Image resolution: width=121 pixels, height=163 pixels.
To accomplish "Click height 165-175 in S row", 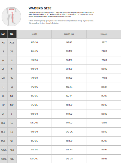I will tap(34, 51).
